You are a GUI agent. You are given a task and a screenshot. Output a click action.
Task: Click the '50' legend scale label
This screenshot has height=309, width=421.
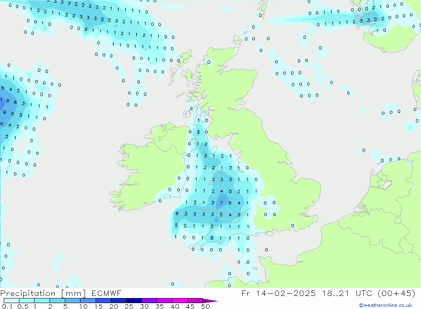(x=205, y=306)
